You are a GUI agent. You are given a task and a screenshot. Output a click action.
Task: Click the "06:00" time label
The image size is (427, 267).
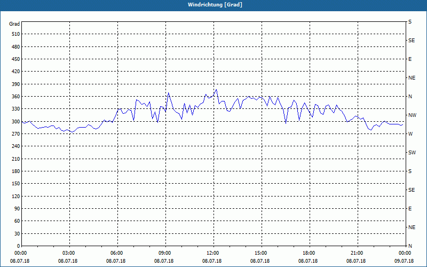pyautogui.click(x=116, y=253)
